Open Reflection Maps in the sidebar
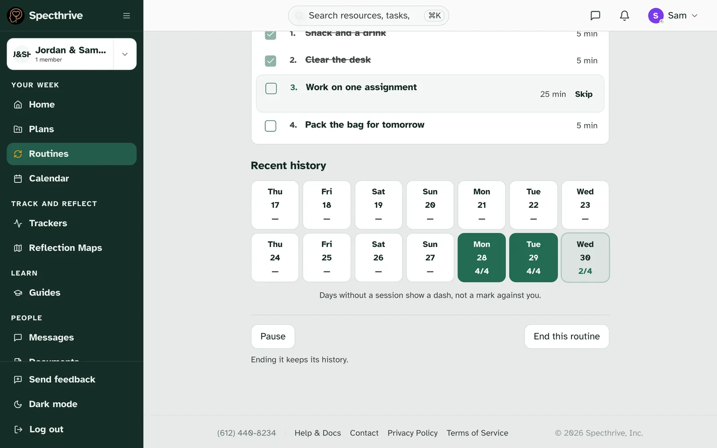 (72, 248)
